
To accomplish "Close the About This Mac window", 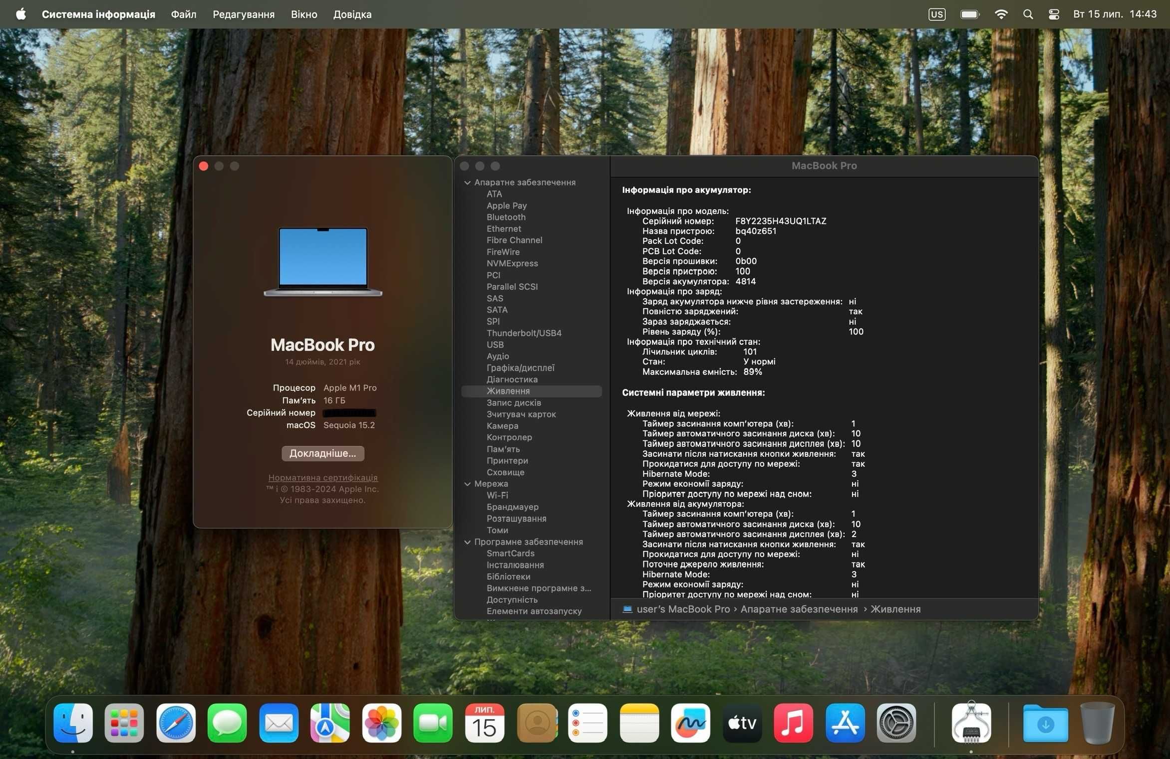I will (204, 166).
